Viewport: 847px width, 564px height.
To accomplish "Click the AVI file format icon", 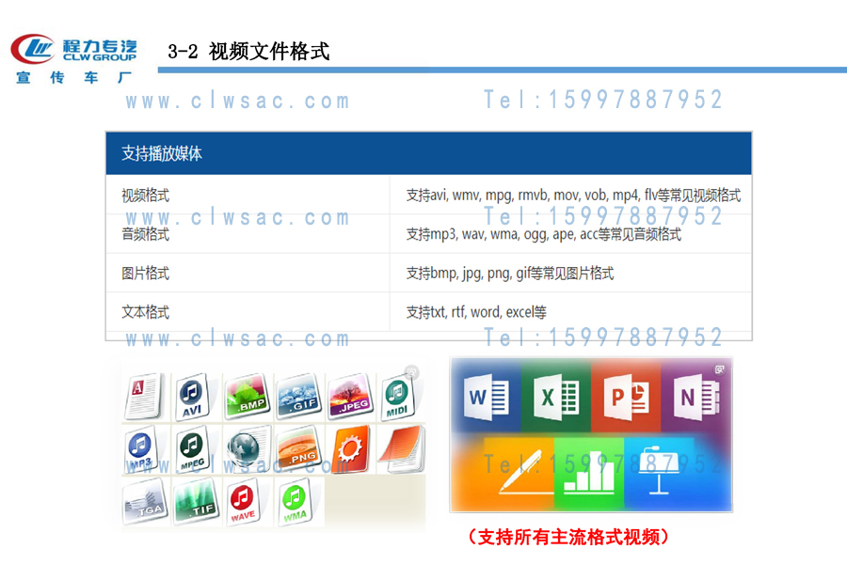I will pos(192,398).
